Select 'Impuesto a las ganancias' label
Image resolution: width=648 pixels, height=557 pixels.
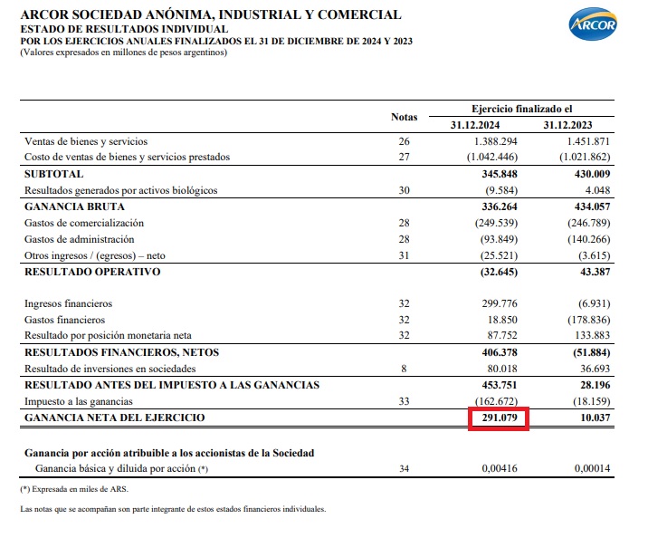pyautogui.click(x=79, y=401)
